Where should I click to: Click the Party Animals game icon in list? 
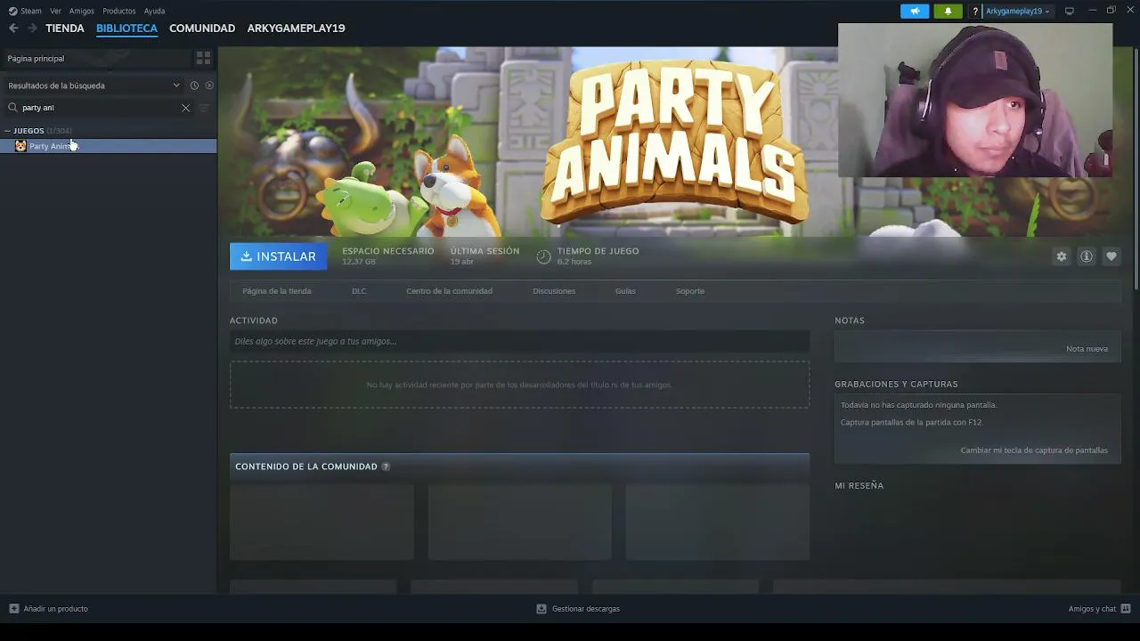coord(20,146)
